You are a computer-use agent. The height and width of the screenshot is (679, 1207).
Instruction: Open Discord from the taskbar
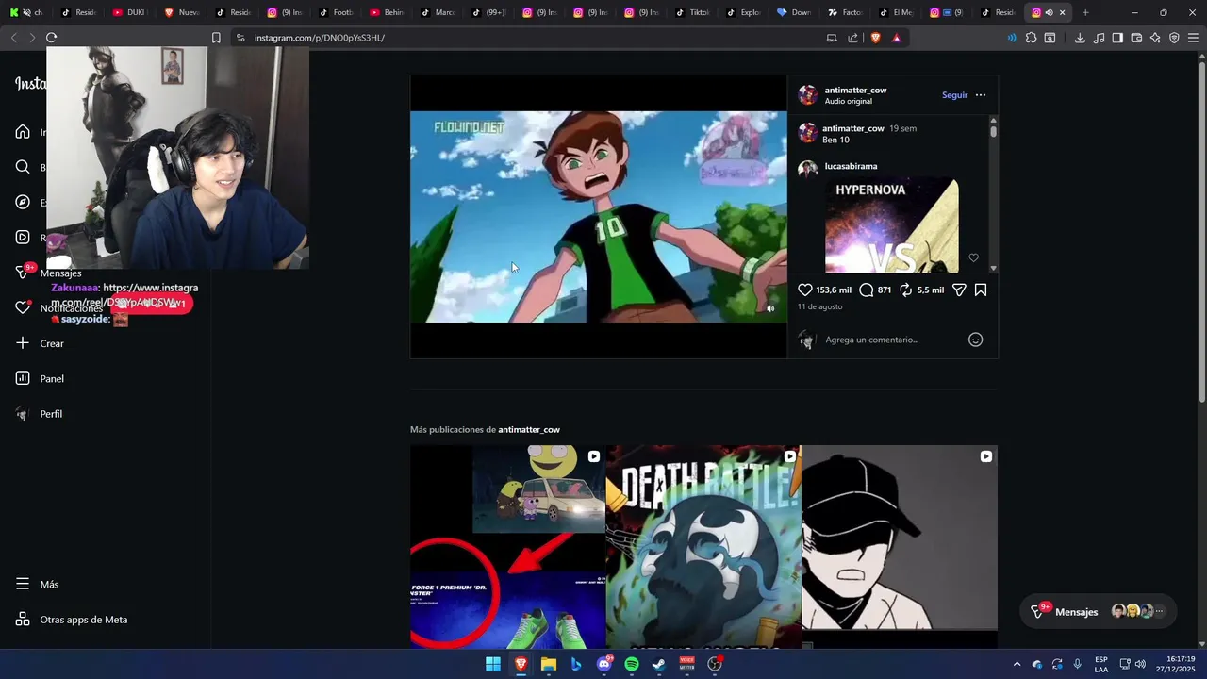click(x=604, y=664)
